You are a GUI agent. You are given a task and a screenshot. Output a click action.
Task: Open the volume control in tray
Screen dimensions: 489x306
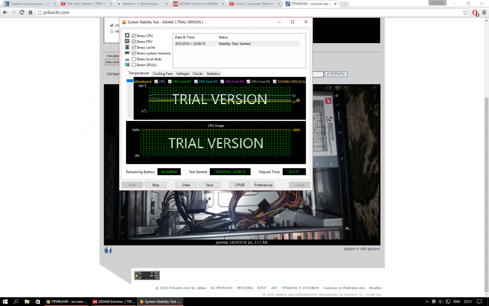[x=441, y=302]
